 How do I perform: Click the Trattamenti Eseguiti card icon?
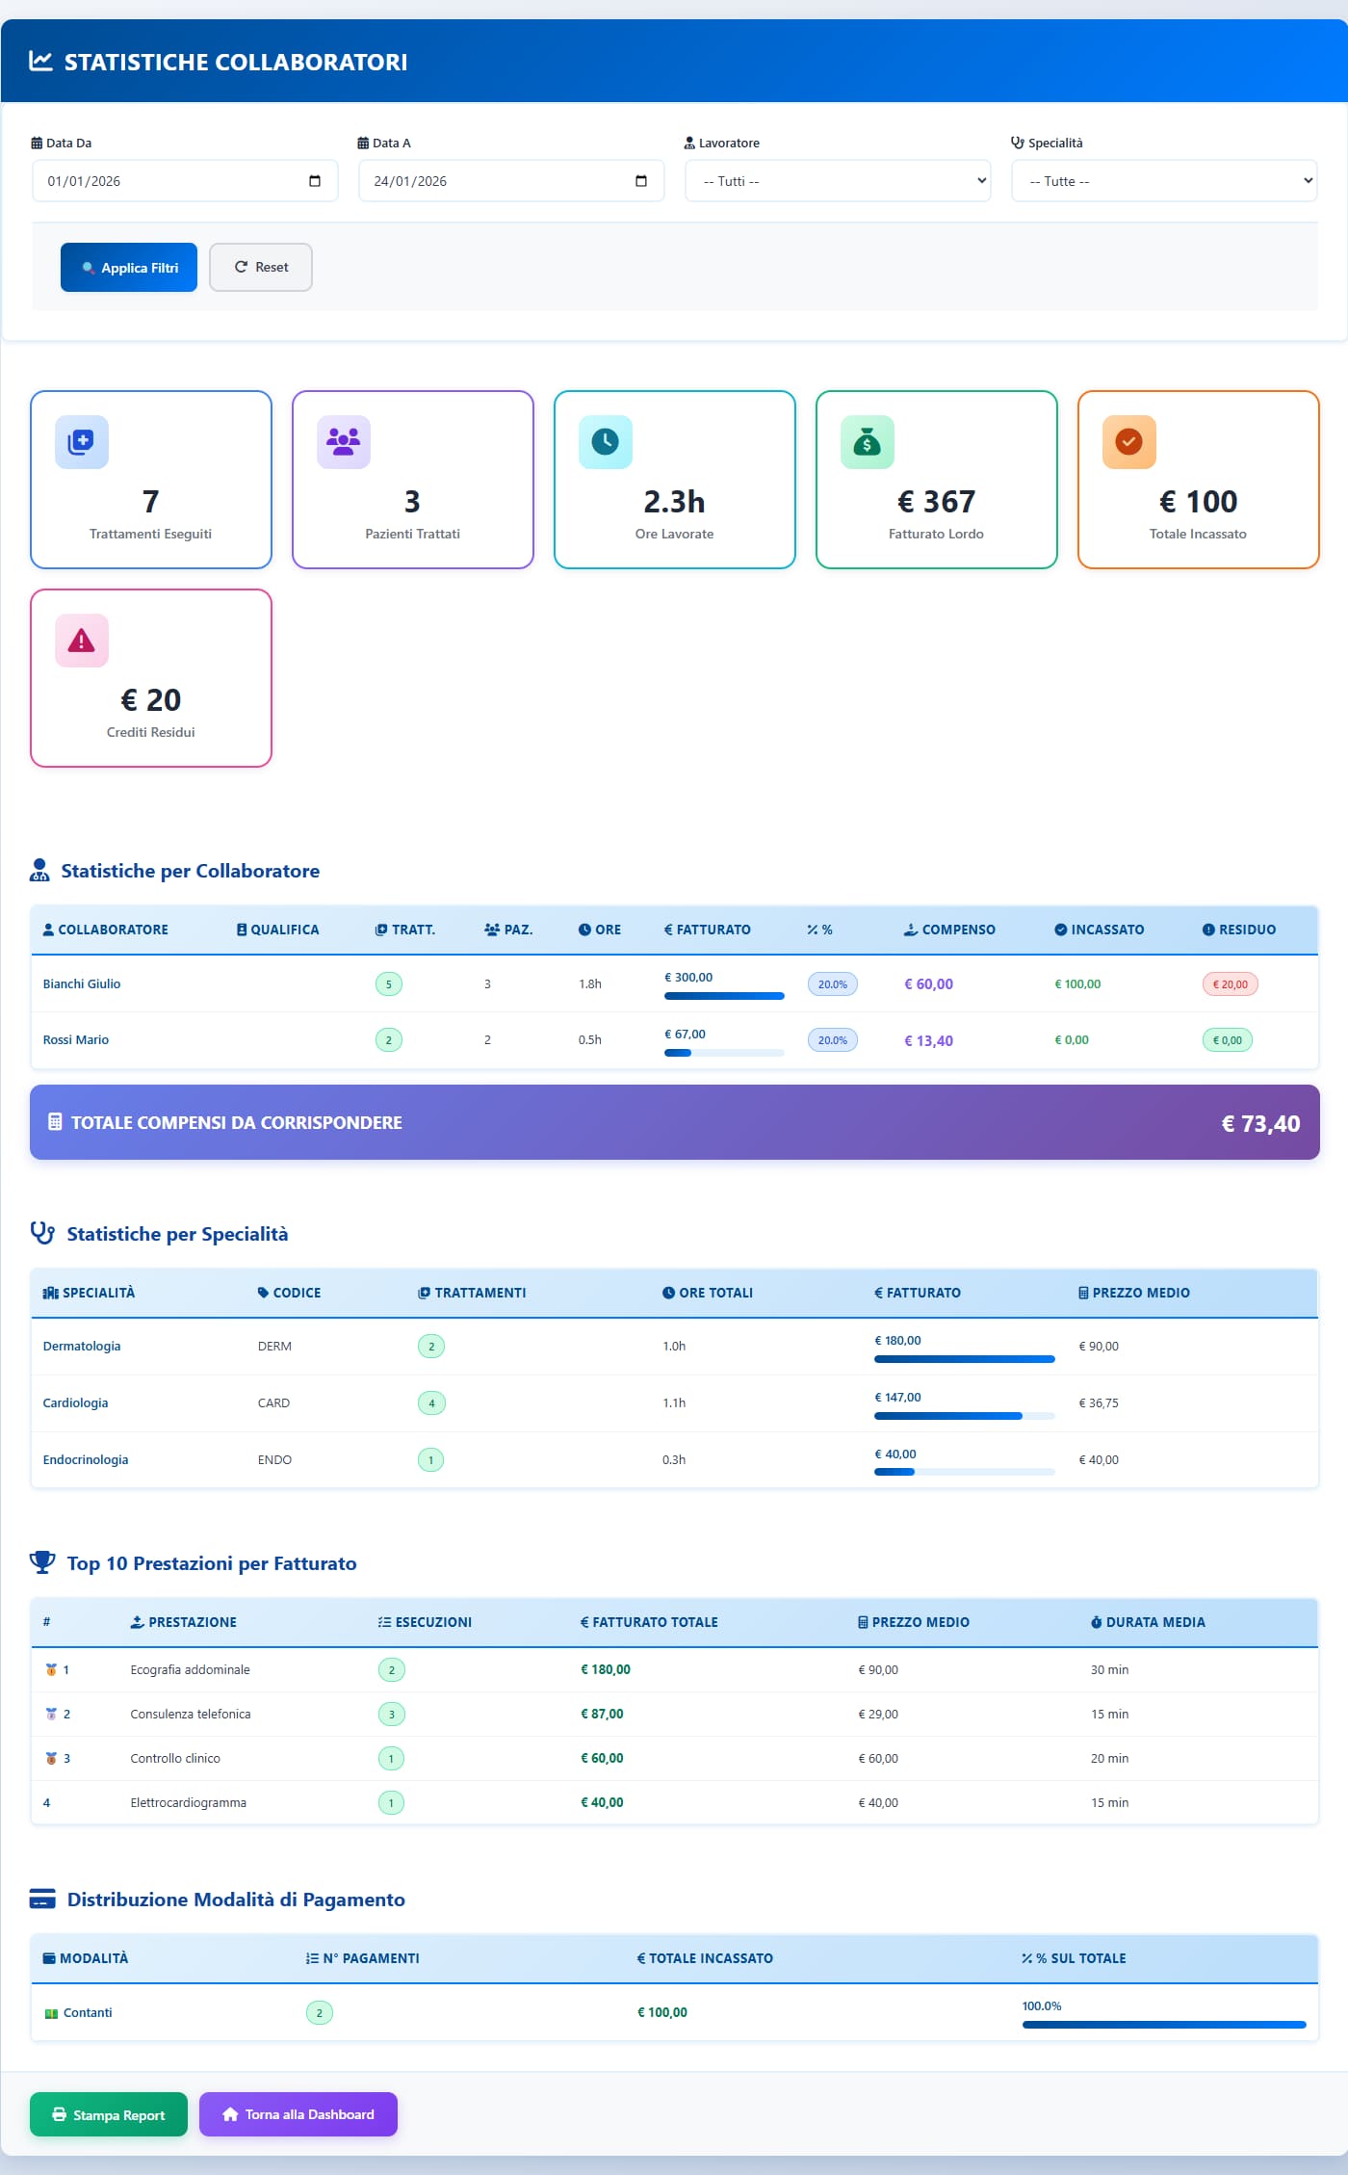[82, 442]
